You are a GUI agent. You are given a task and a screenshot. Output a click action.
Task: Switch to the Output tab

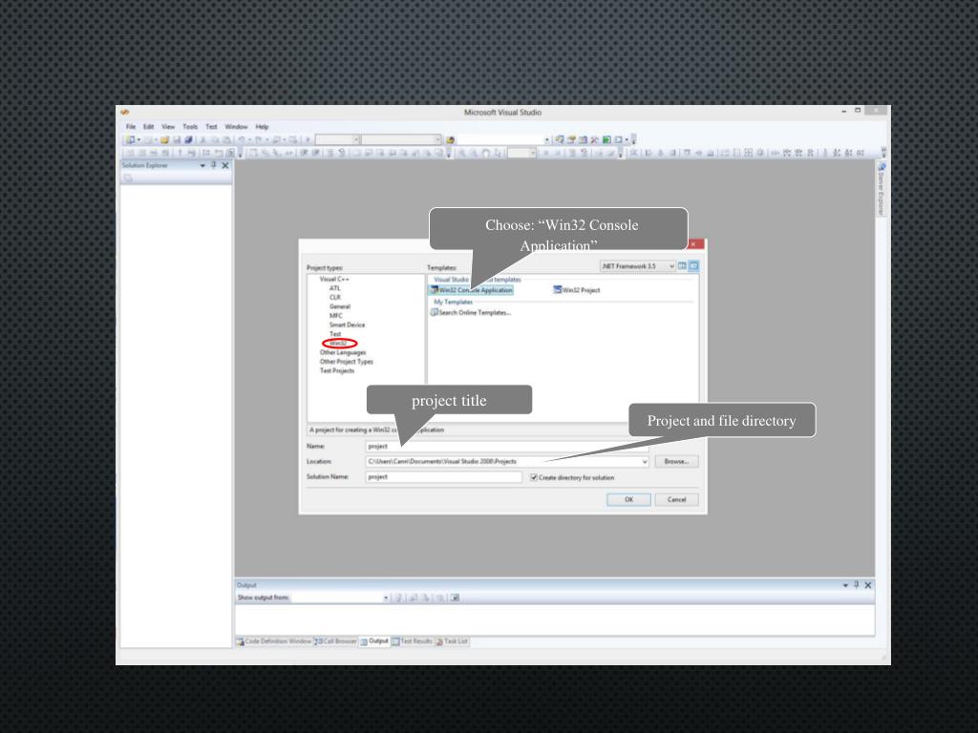(374, 641)
